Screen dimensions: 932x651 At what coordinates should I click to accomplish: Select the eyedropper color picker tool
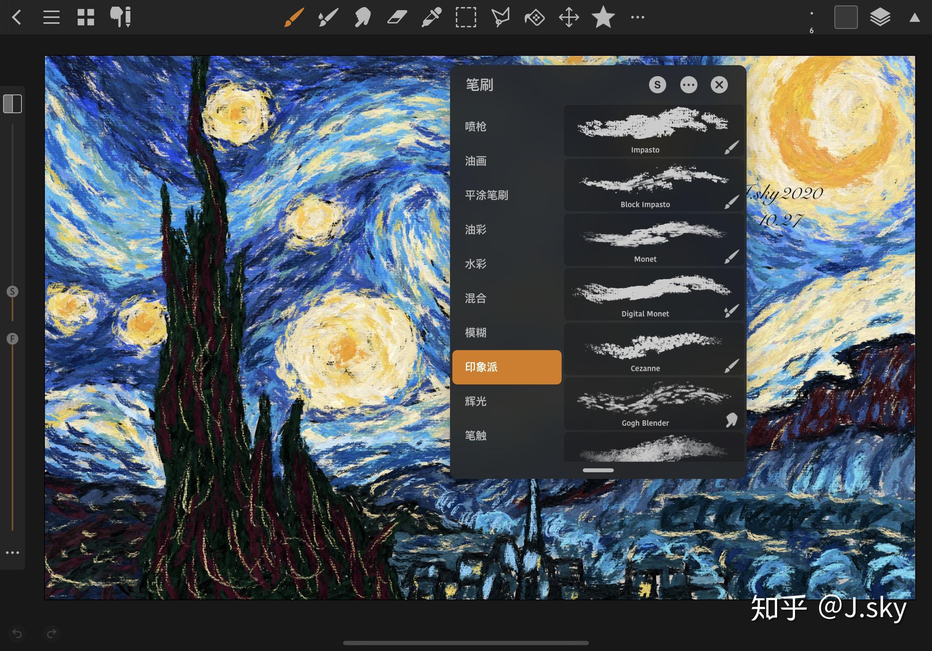431,18
